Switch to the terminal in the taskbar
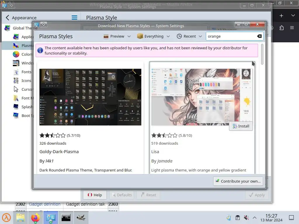299x224 pixels. click(x=66, y=218)
